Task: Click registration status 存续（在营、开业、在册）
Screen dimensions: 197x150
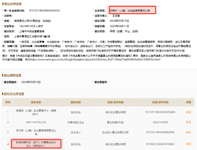Action: pyautogui.click(x=124, y=31)
